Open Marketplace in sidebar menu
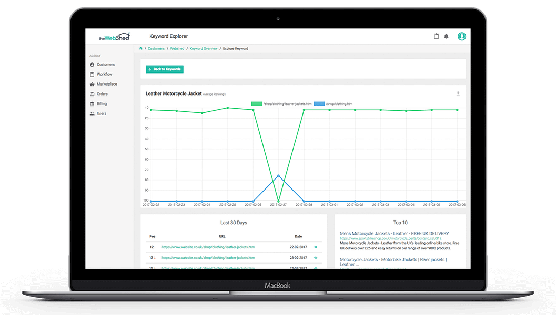This screenshot has height=315, width=556. pyautogui.click(x=107, y=84)
